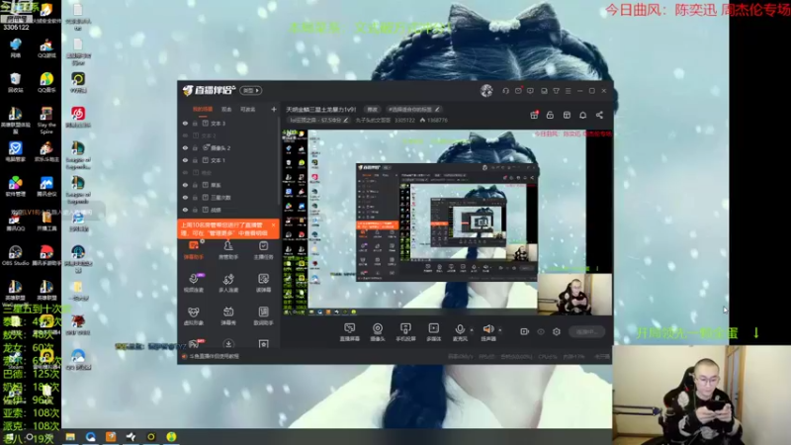Mute the 麦克风 microphone
Screen dimensions: 791x445
coord(460,332)
